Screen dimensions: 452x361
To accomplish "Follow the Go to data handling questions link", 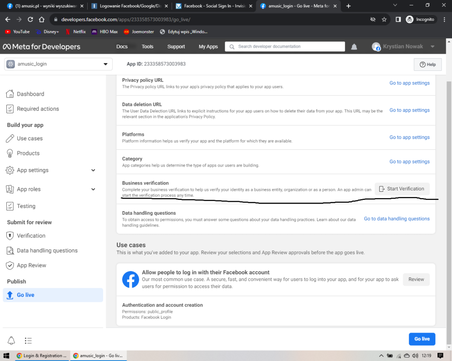I will pyautogui.click(x=396, y=219).
